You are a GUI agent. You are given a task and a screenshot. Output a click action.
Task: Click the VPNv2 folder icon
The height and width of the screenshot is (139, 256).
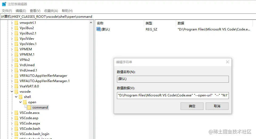tap(16, 60)
